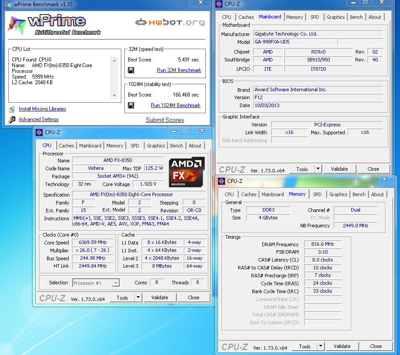
Task: Select Graphics tab in Mainboard window
Action: pos(336,17)
